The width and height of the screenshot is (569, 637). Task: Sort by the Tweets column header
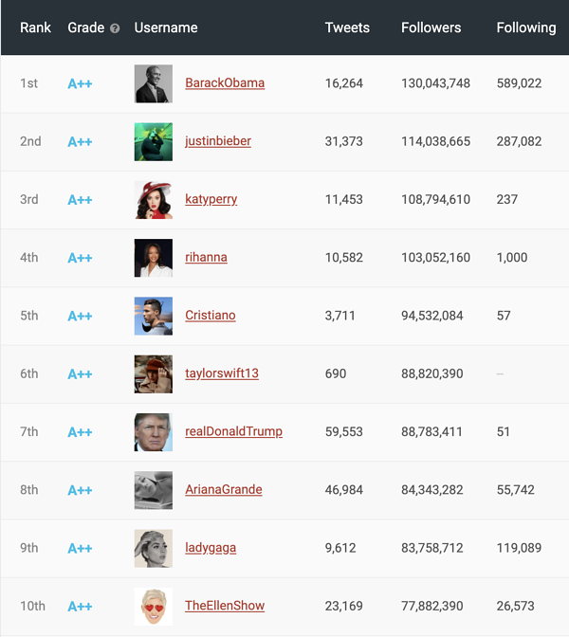coord(347,27)
